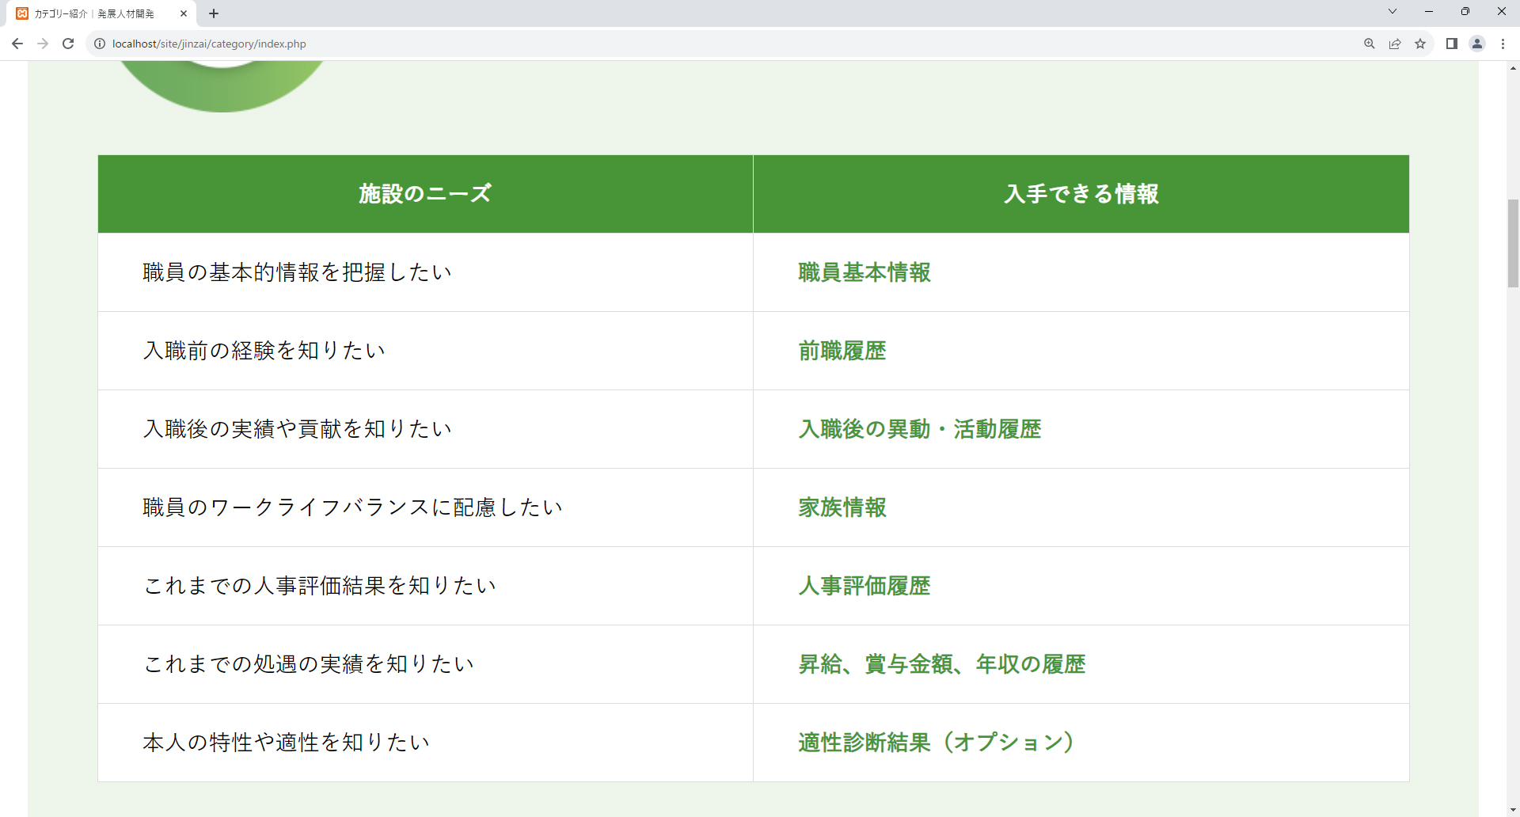Open the 入職後の異動・活動履歴 link
Screen dimensions: 1520x817
[919, 429]
